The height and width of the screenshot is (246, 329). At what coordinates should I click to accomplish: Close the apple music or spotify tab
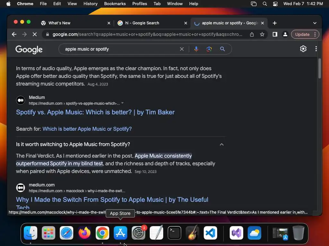[x=262, y=23]
